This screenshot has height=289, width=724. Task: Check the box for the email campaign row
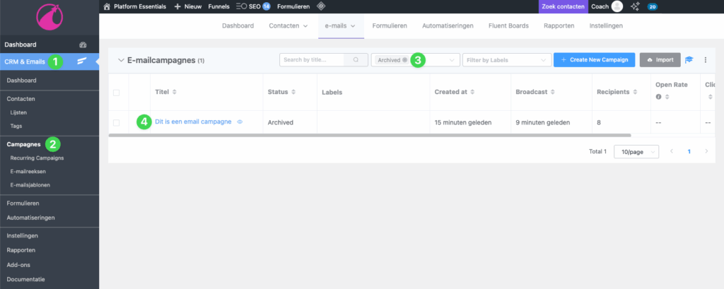coord(117,122)
